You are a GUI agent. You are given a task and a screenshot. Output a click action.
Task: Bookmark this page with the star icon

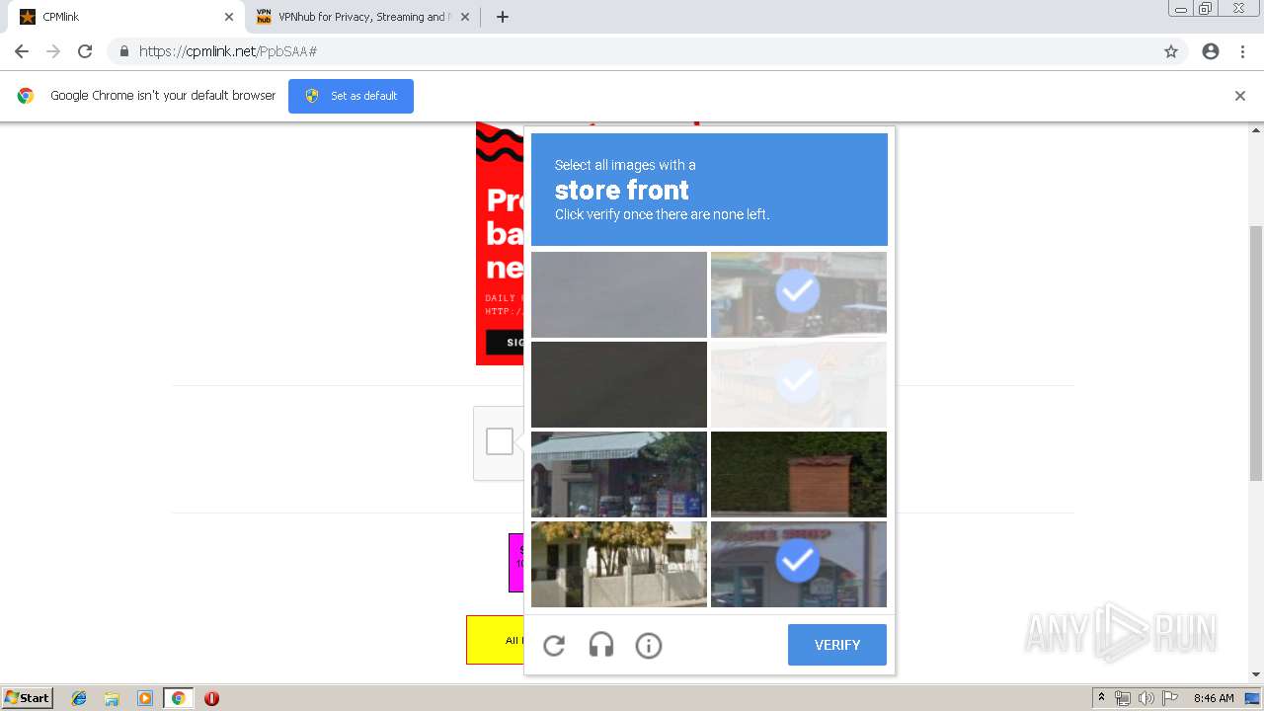(1171, 51)
